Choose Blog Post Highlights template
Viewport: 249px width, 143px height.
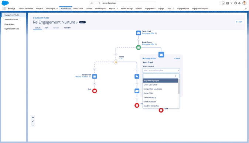pos(160,80)
